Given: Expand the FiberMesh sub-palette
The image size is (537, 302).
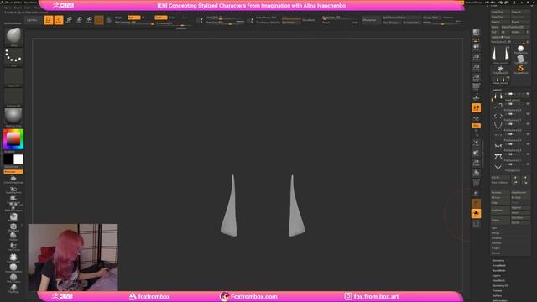Looking at the screenshot, I should point(498,280).
